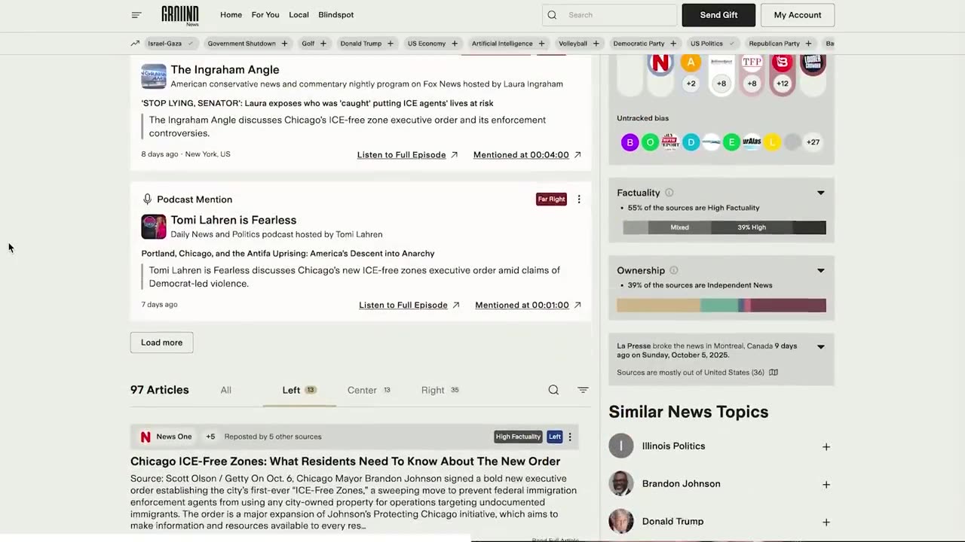Select the Center articles tab

[x=369, y=390]
